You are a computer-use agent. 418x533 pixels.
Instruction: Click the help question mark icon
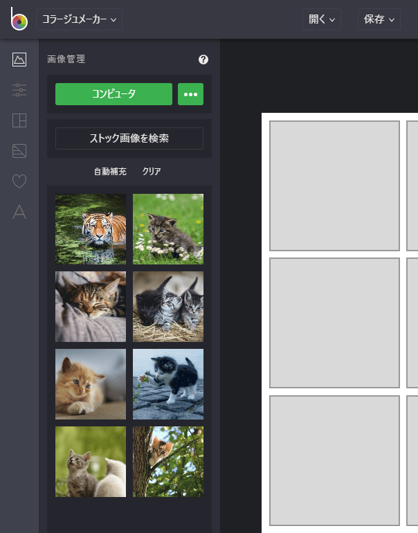(203, 60)
